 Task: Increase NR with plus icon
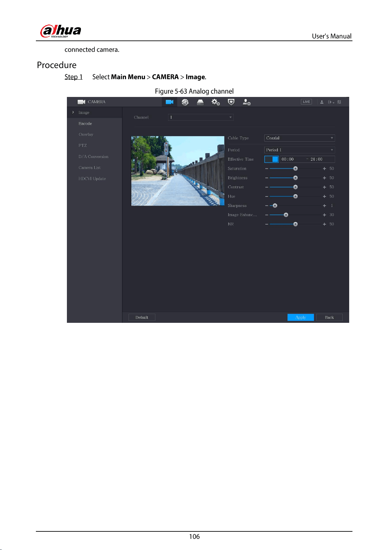point(324,224)
